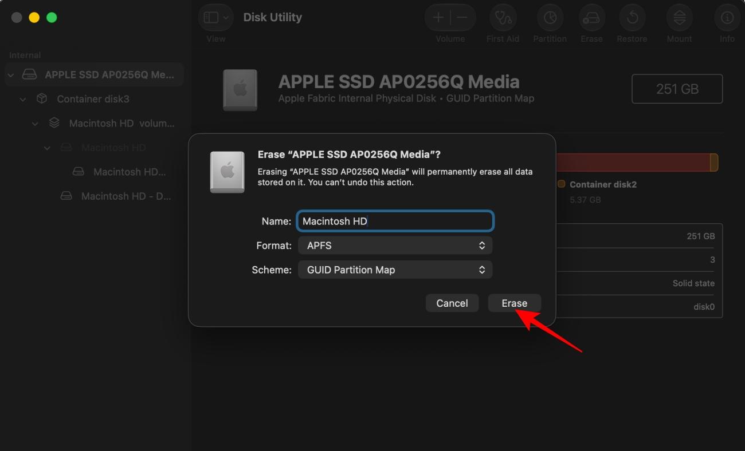Click the Disk Utility window title
745x451 pixels.
click(272, 17)
